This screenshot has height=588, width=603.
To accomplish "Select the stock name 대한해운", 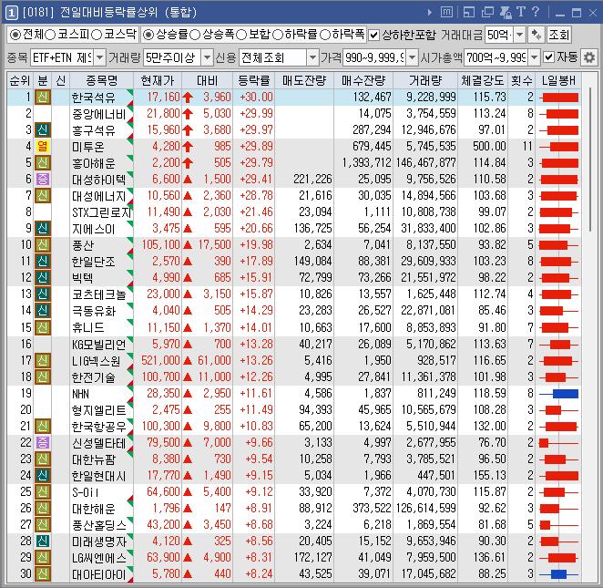I will point(93,509).
